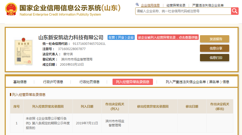Click the red magnifier search button

[235, 11]
